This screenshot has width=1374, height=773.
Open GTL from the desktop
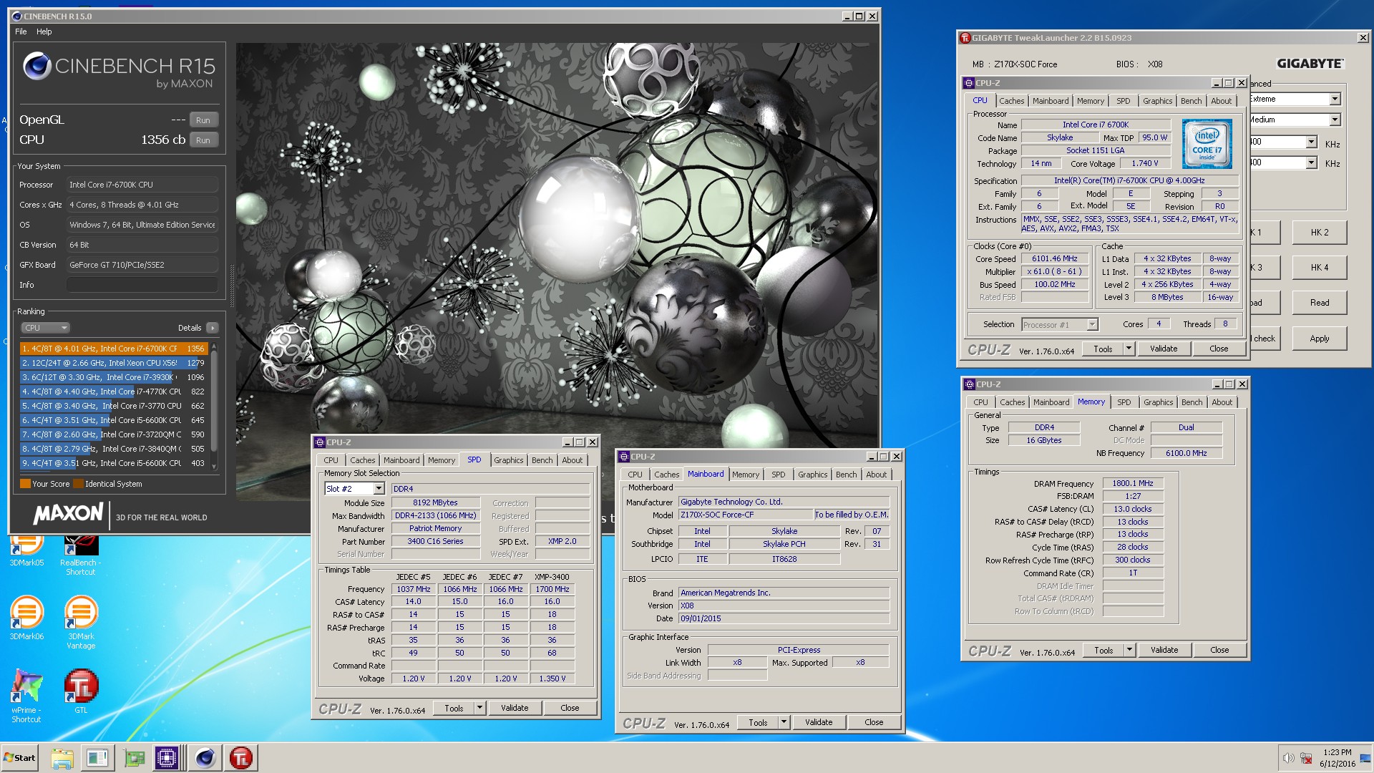tap(80, 684)
